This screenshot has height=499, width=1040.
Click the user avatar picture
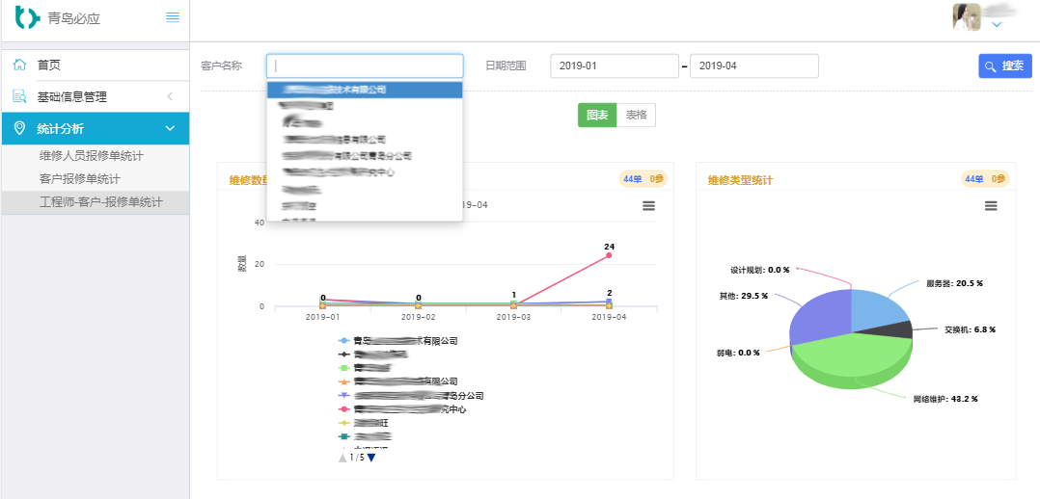[x=966, y=17]
